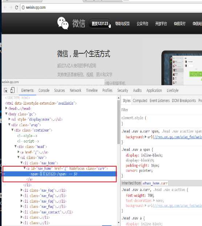
Task: Collapse the ul class nav node
Action: [x=19, y=157]
